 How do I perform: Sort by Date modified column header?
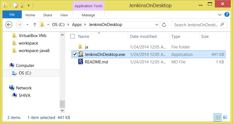click(x=143, y=37)
